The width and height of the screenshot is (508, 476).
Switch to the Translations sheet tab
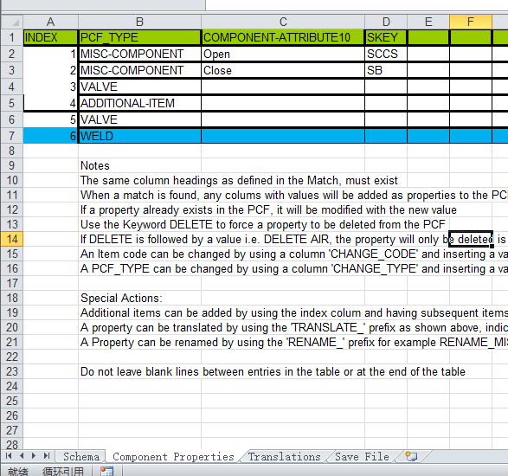tap(284, 457)
